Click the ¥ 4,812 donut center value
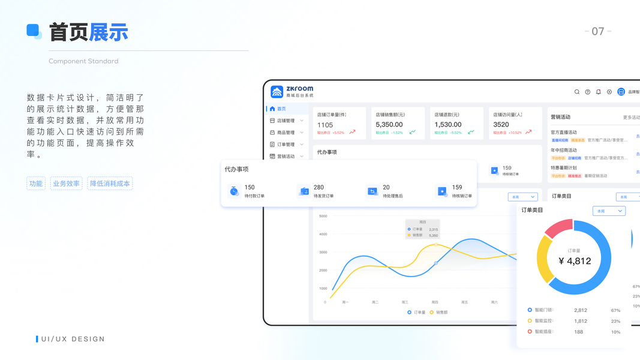Screen dimensions: 640x360 click(575, 261)
